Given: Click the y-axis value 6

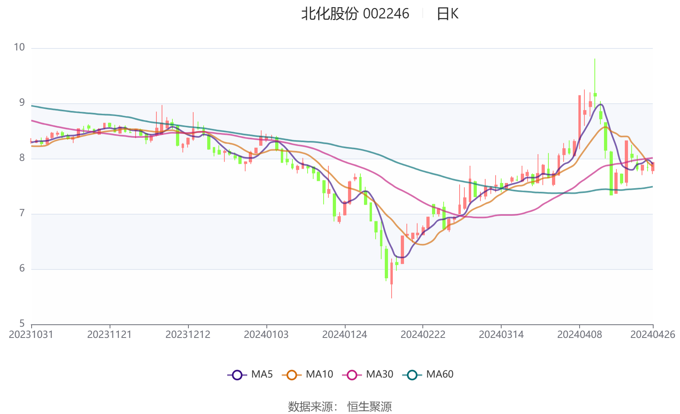Looking at the screenshot, I should click(22, 268).
